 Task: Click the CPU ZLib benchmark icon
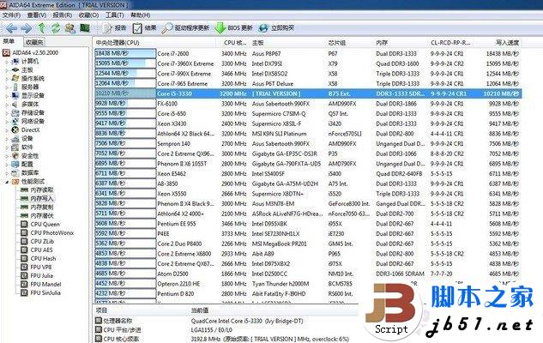(x=24, y=241)
